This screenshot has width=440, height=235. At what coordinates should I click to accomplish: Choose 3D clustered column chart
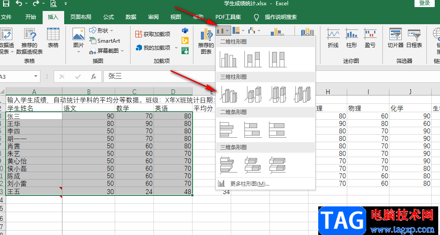tap(229, 94)
